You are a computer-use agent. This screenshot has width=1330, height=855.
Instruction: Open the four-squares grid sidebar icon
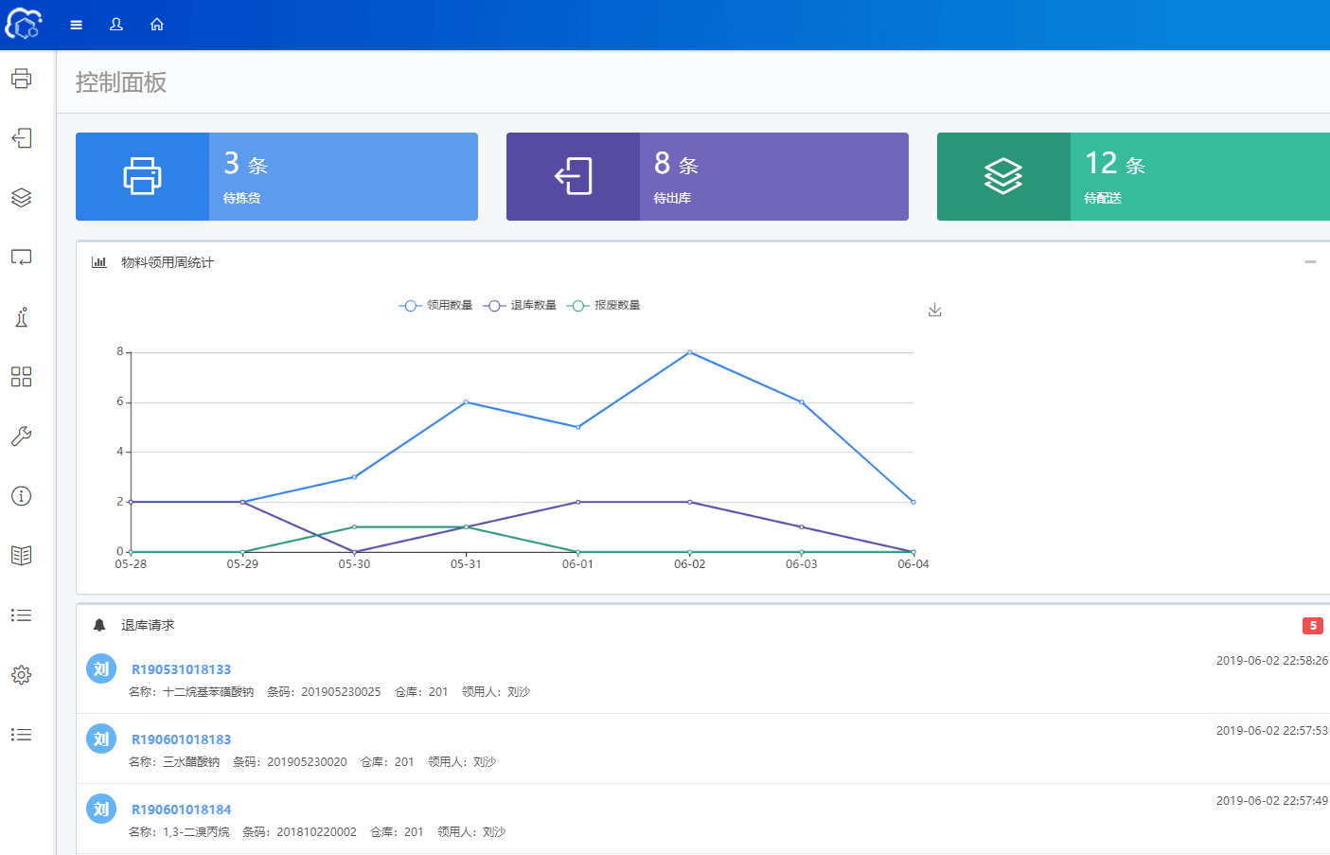coord(22,377)
